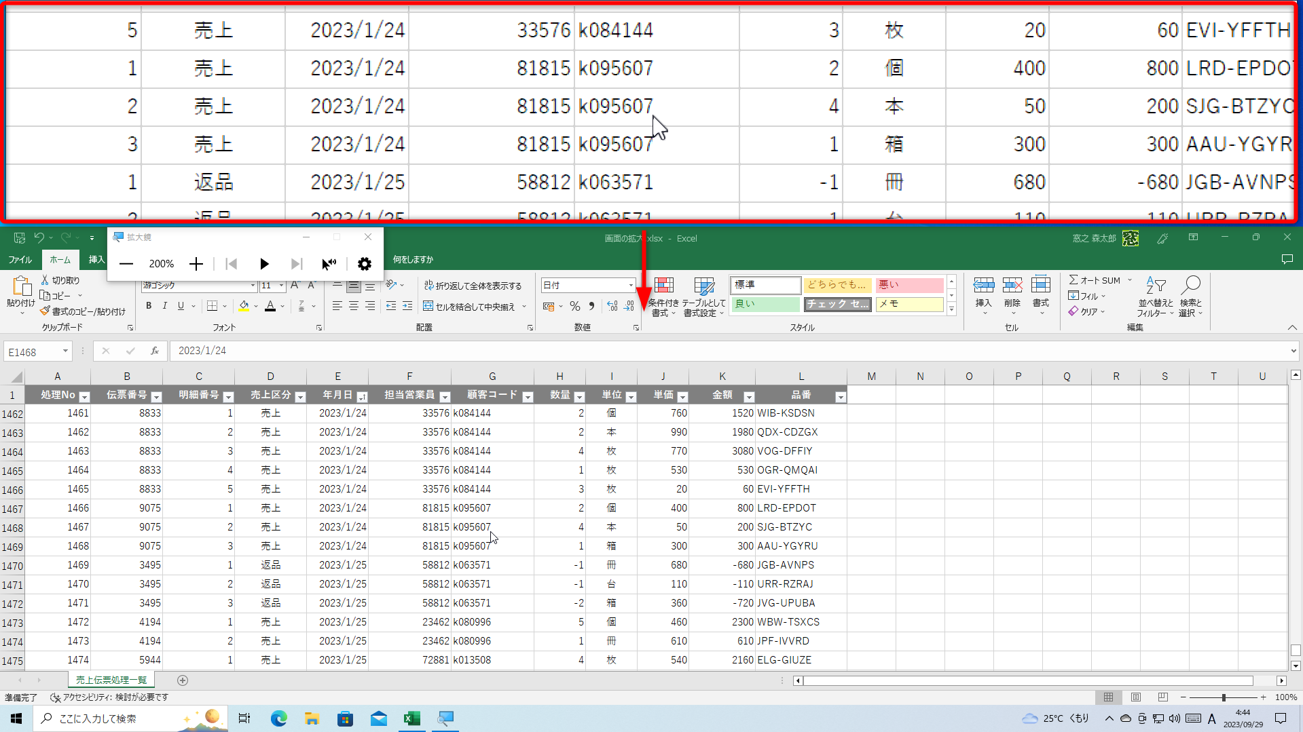The image size is (1303, 732).
Task: Click Magnifier read-from-here cursor icon
Action: tap(329, 264)
